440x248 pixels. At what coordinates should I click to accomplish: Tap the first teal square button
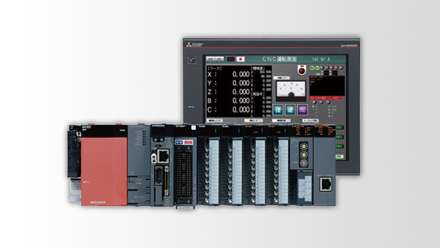pos(279,109)
